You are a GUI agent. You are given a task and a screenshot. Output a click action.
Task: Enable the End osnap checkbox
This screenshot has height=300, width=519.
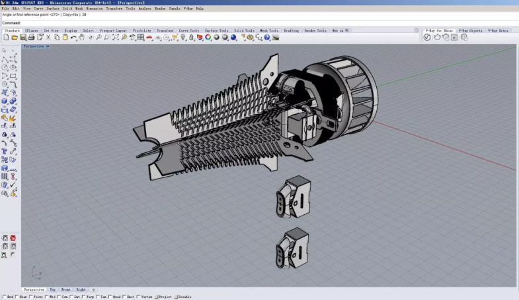[4, 297]
